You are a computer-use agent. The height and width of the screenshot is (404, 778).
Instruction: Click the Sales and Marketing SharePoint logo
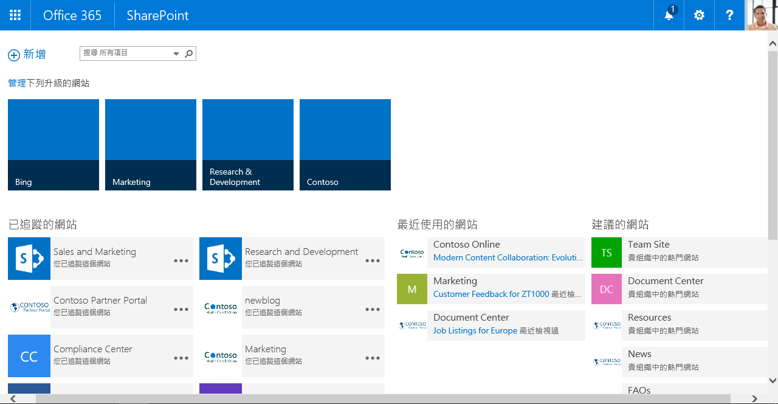29,258
